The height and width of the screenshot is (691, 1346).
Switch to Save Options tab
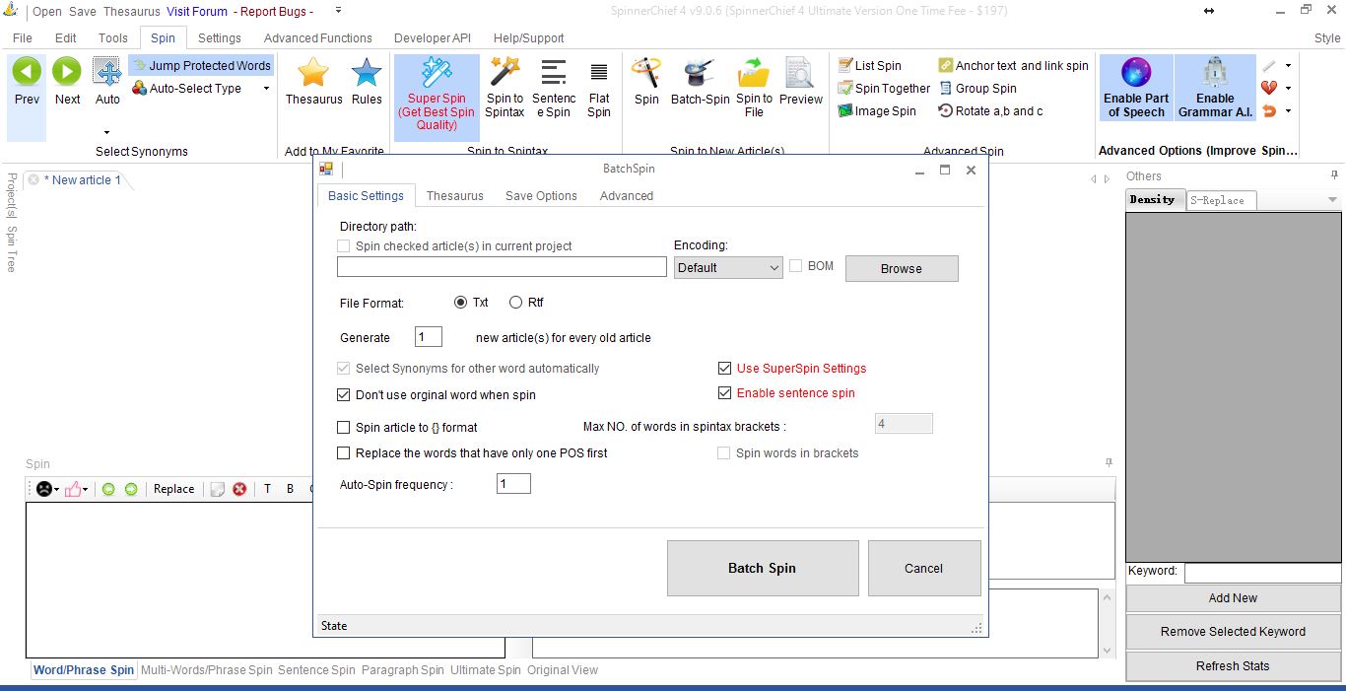pyautogui.click(x=541, y=196)
